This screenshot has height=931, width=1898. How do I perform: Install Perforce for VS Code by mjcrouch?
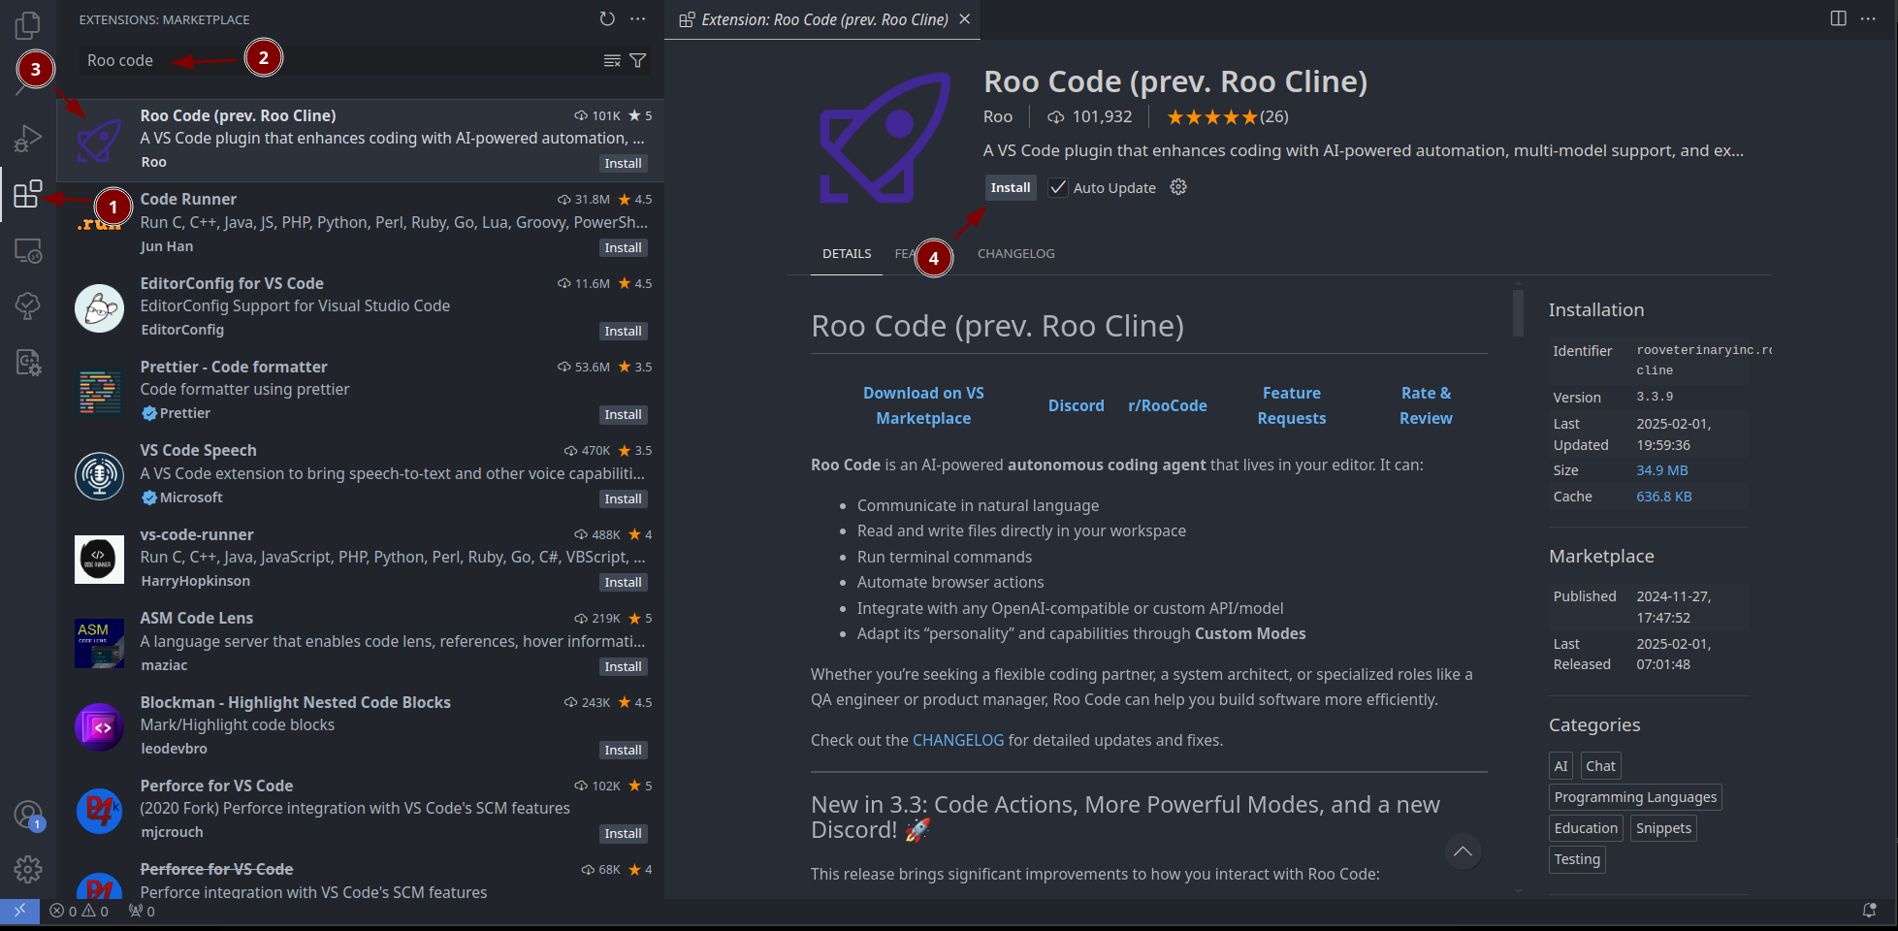click(623, 833)
